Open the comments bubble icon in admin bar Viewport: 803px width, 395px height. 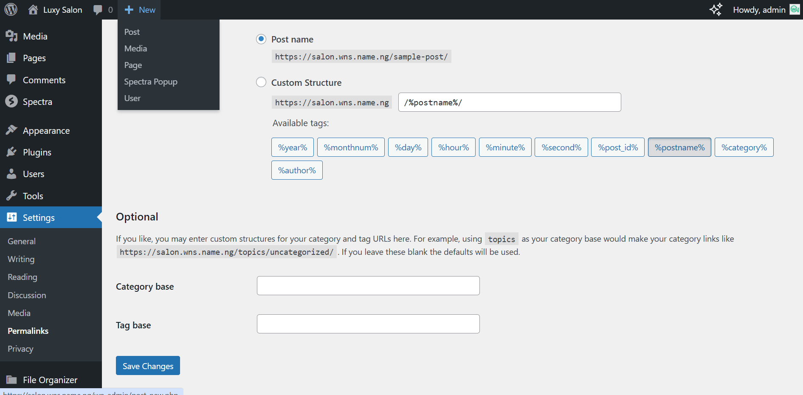point(98,10)
